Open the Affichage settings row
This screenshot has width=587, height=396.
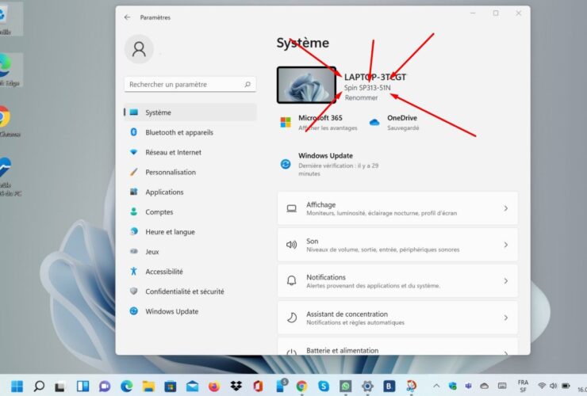pyautogui.click(x=397, y=208)
